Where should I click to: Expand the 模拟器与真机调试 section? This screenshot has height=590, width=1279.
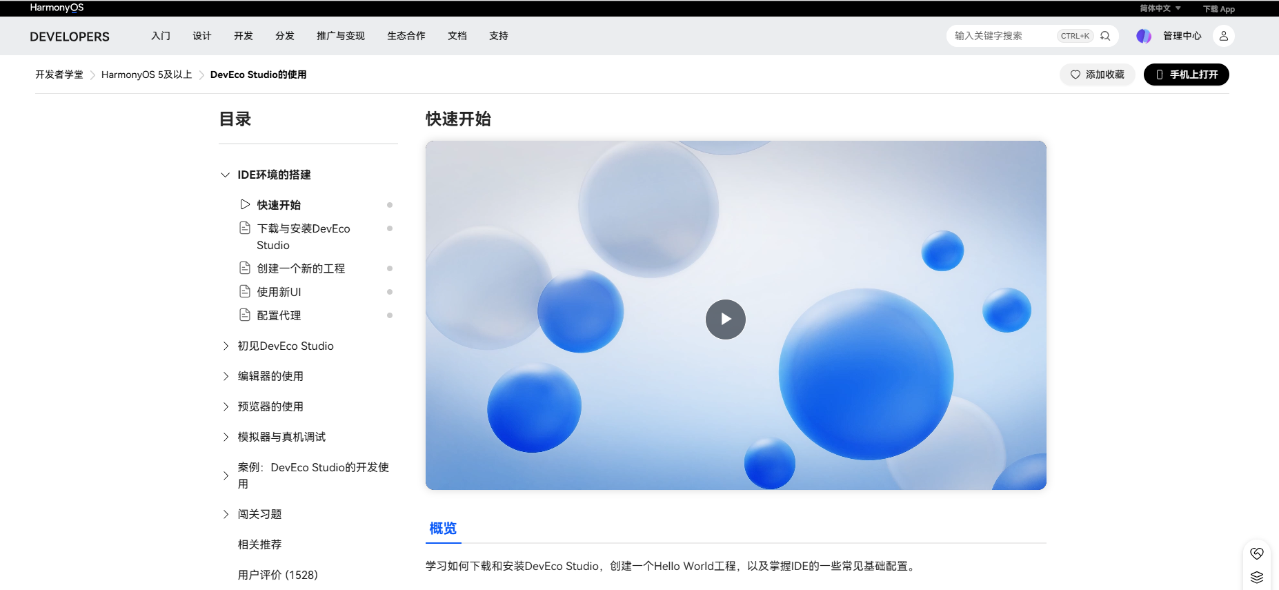click(x=226, y=437)
